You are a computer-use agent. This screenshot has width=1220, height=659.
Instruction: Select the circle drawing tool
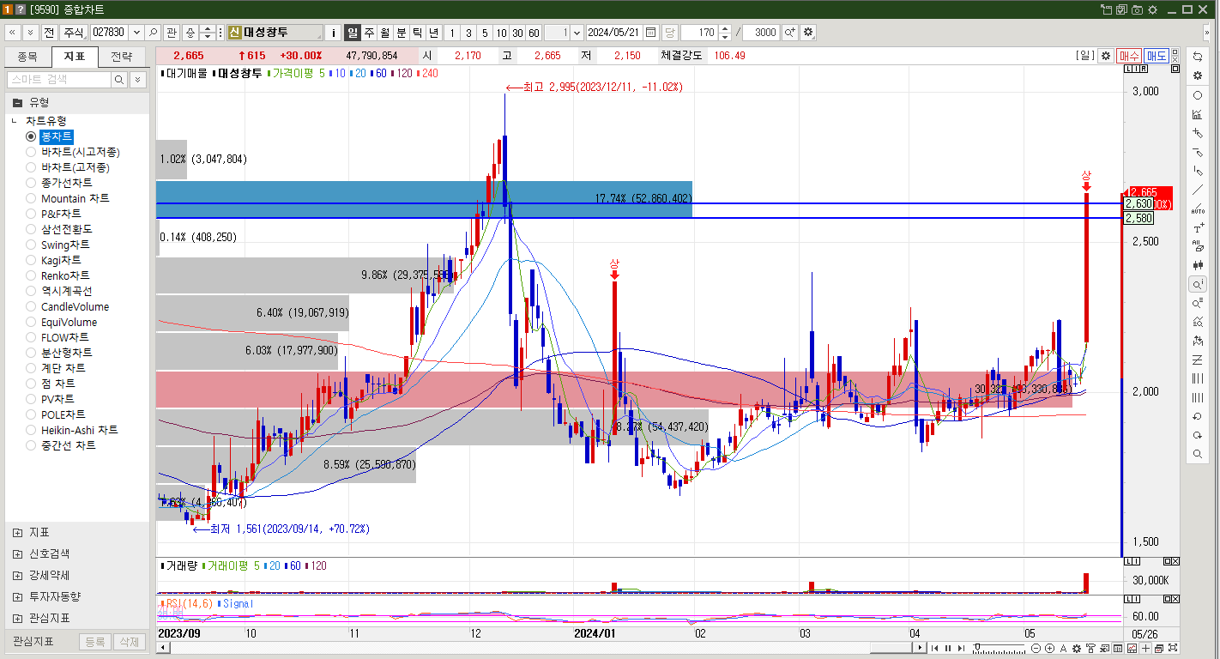coord(1198,95)
